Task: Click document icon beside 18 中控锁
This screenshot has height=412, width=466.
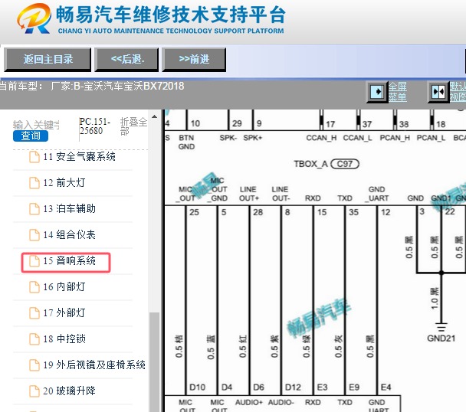Action: coord(34,339)
